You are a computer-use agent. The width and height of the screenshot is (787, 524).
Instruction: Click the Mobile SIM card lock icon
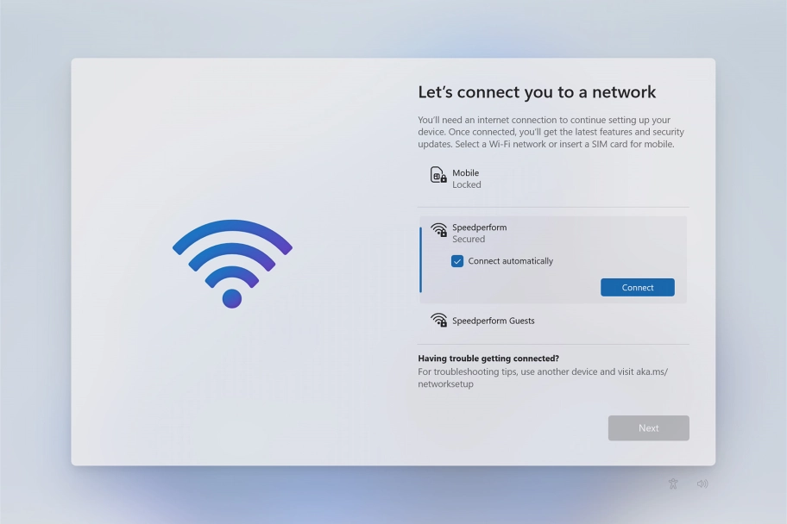pyautogui.click(x=438, y=175)
